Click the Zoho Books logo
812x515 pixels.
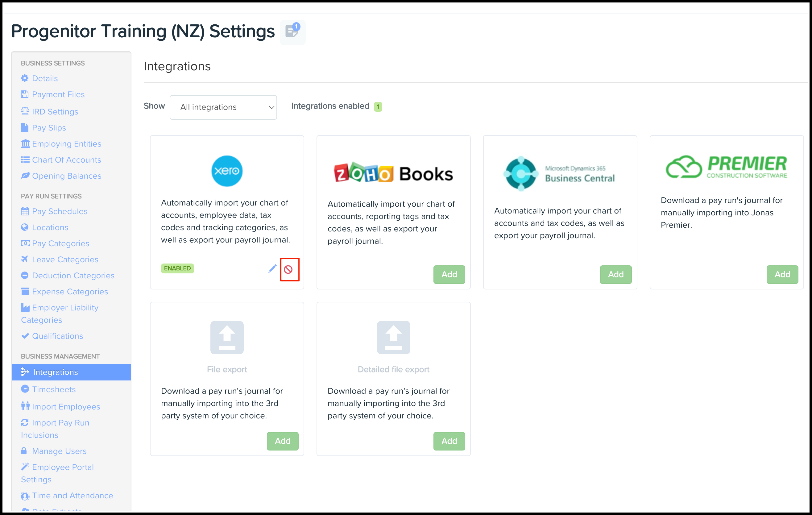(394, 173)
